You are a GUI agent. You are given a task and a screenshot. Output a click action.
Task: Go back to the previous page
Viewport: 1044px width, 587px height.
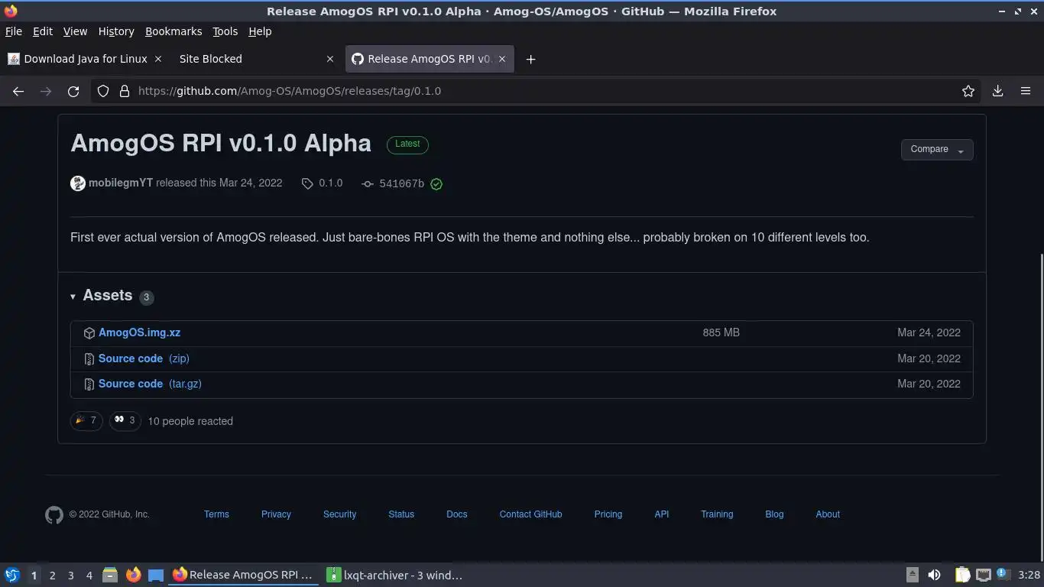[x=18, y=91]
